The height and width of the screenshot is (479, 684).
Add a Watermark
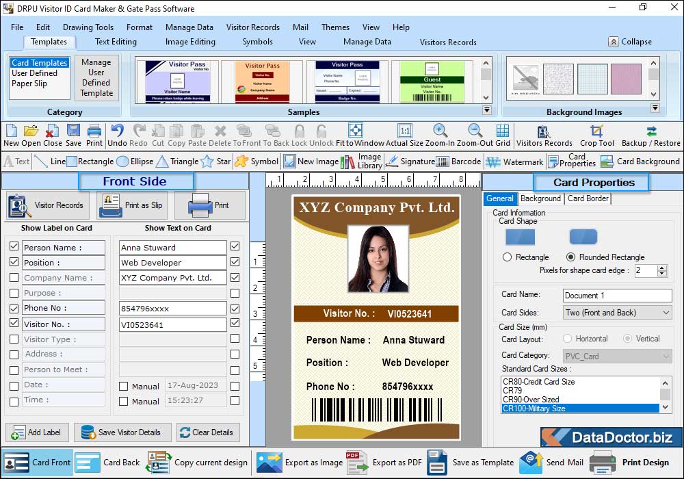515,162
